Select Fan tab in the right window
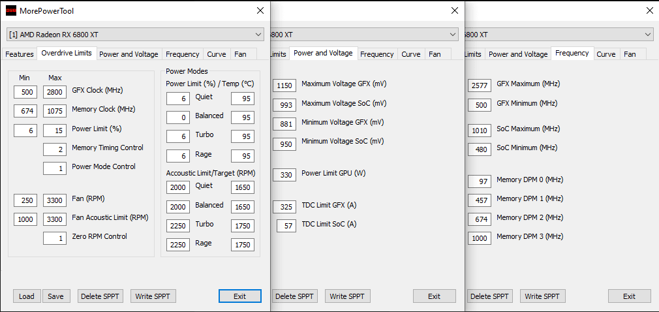Viewport: 659px width, 312px height. tap(630, 54)
